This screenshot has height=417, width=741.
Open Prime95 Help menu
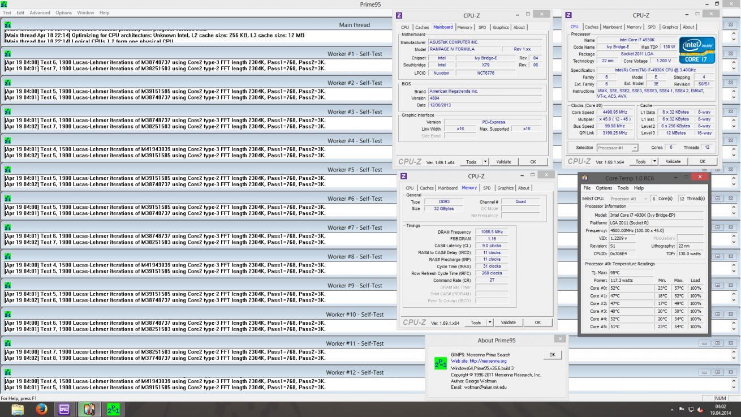[104, 12]
